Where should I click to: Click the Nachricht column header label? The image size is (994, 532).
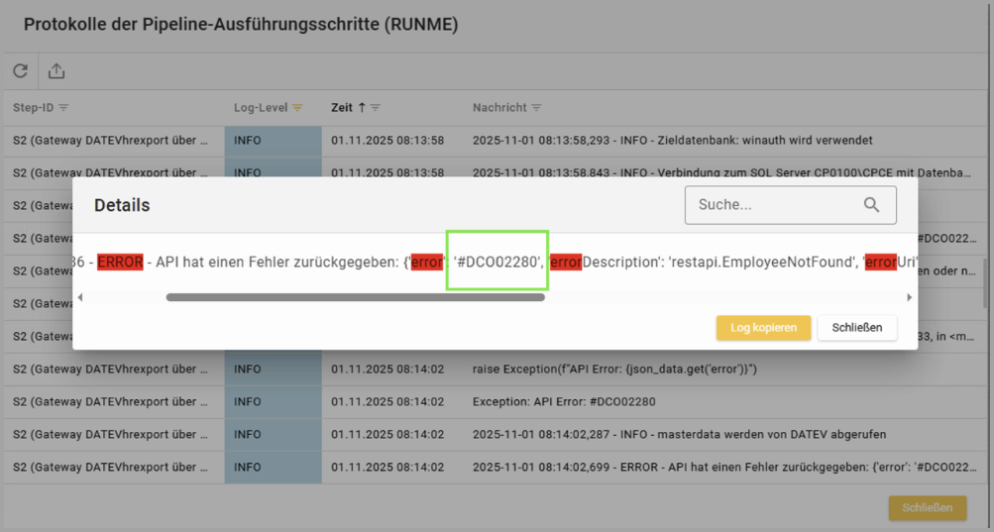click(499, 107)
